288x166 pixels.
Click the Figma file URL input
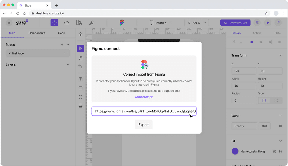144,111
